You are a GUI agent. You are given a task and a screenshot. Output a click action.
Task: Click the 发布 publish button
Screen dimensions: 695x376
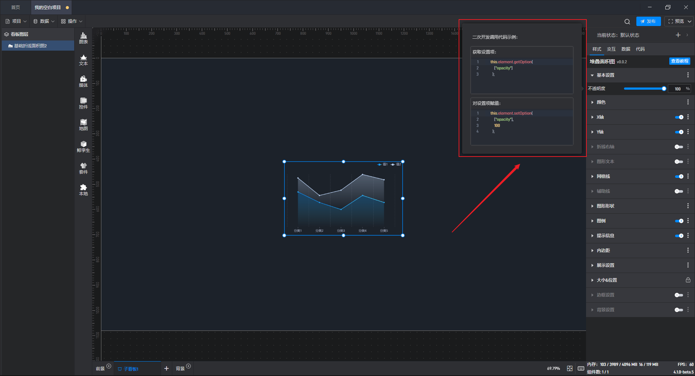[648, 21]
